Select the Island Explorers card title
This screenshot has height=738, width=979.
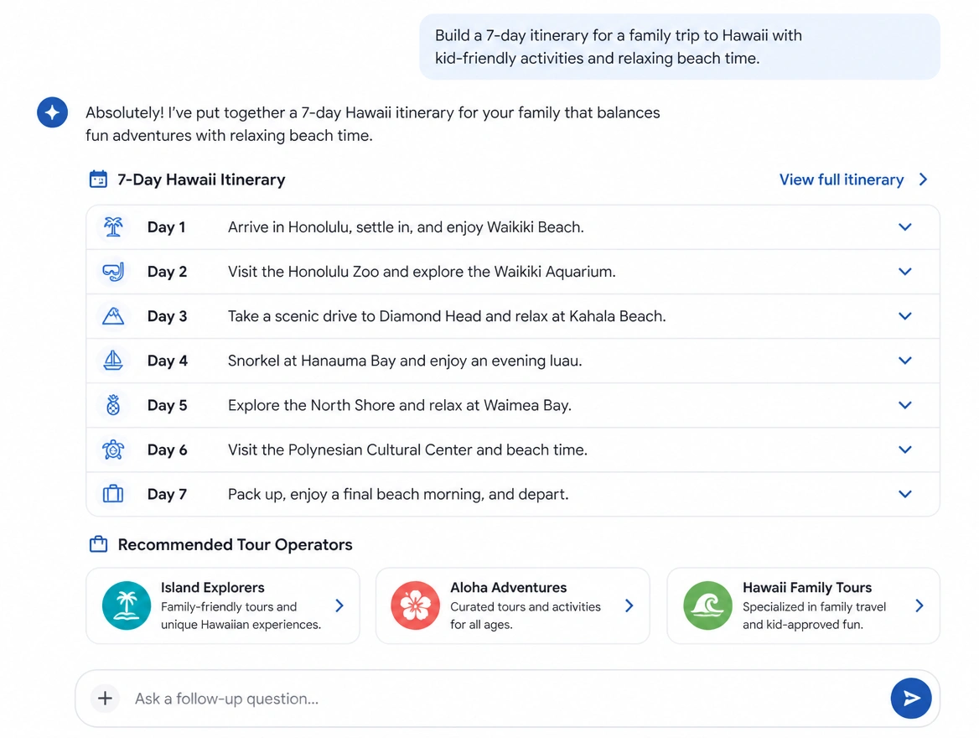tap(212, 587)
